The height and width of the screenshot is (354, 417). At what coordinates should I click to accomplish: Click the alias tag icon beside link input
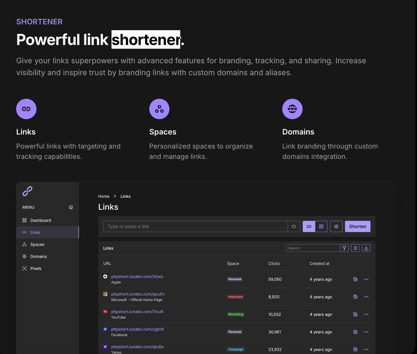294,226
